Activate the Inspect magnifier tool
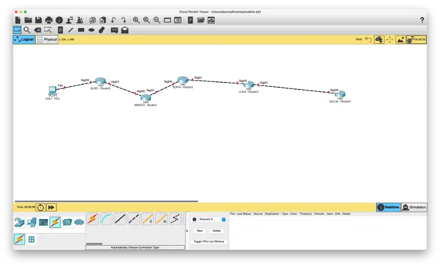 (27, 30)
